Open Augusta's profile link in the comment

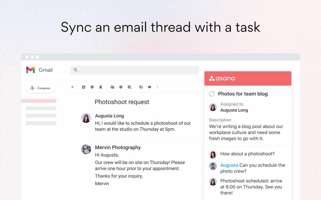229,165
